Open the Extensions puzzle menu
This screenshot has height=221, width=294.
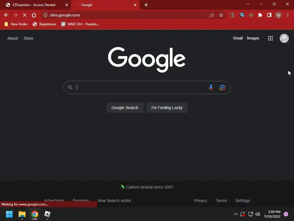[x=260, y=15]
